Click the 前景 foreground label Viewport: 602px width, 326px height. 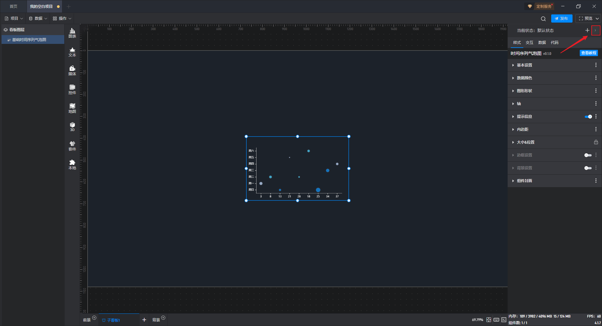coord(87,320)
